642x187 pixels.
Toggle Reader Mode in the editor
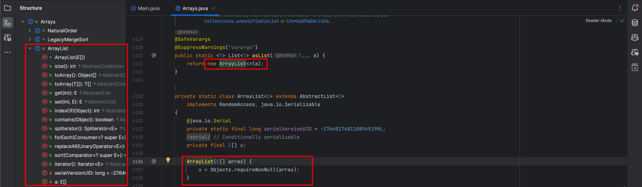598,21
